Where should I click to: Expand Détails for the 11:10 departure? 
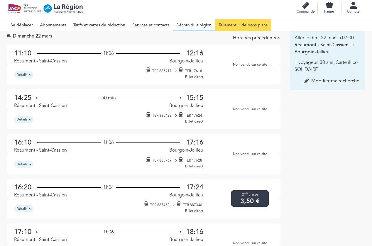(x=24, y=75)
